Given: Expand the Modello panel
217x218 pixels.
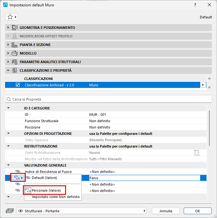Looking at the screenshot, I should coord(8,53).
